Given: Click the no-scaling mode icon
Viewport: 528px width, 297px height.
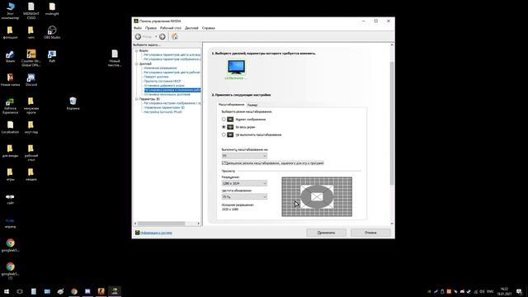Looking at the screenshot, I should click(230, 134).
